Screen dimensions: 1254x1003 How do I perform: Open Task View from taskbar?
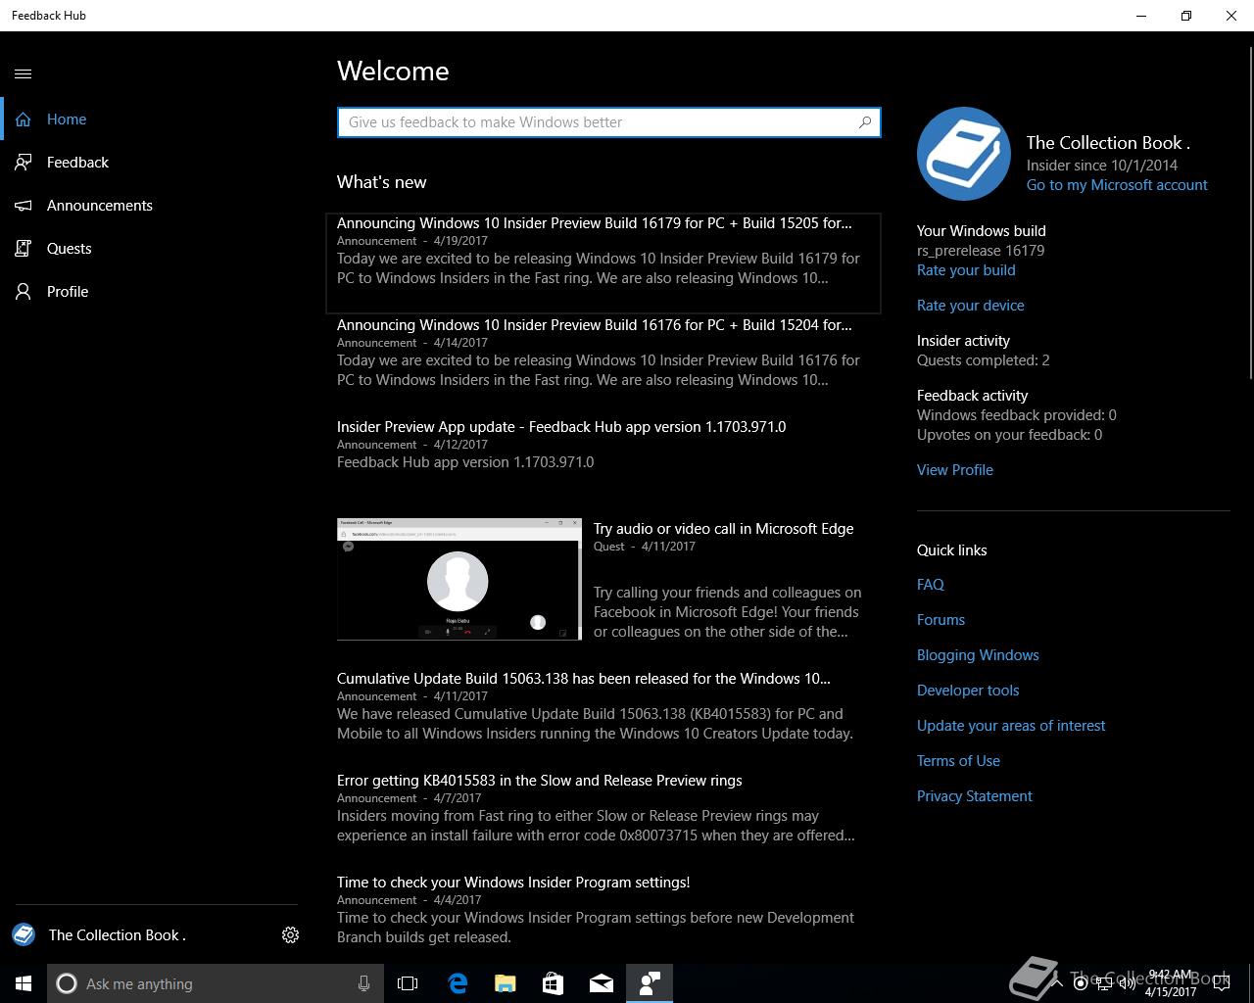[x=408, y=983]
